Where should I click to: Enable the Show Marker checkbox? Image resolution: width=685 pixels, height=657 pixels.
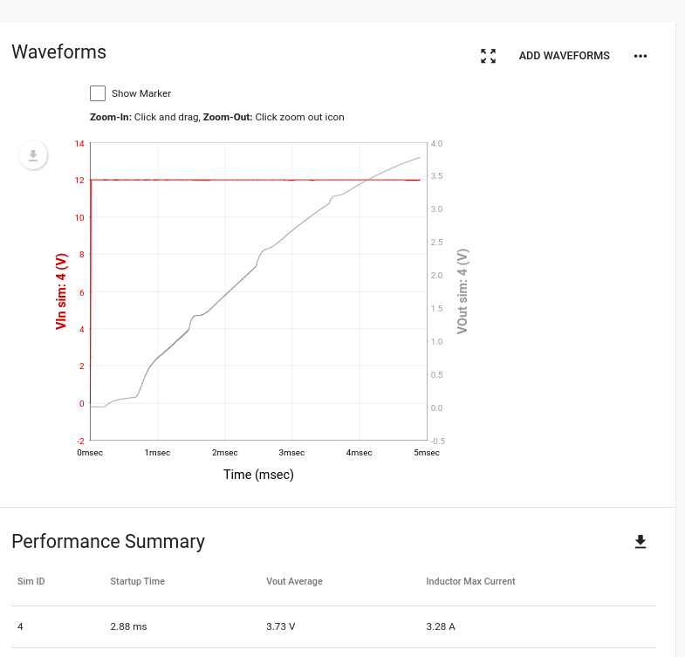click(x=98, y=93)
